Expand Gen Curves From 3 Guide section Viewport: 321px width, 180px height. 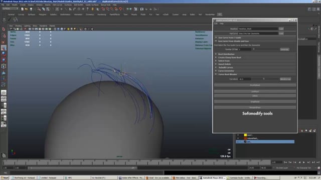pos(216,38)
